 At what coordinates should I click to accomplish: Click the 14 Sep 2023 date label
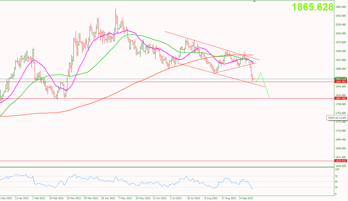coord(246,199)
